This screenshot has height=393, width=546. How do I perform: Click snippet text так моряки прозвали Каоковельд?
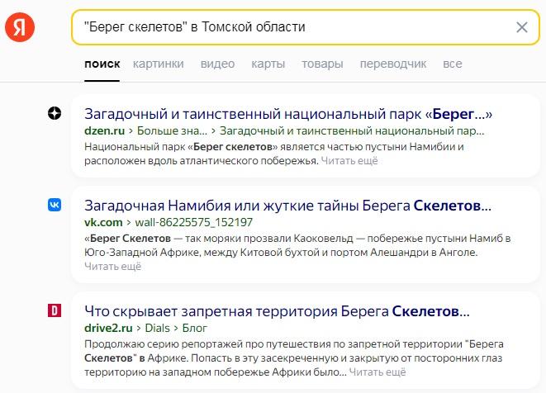pyautogui.click(x=269, y=239)
